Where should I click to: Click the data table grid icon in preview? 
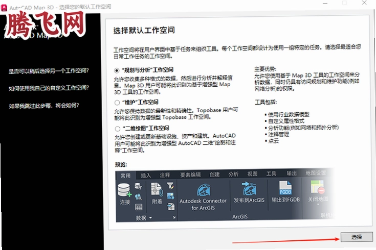(139, 207)
